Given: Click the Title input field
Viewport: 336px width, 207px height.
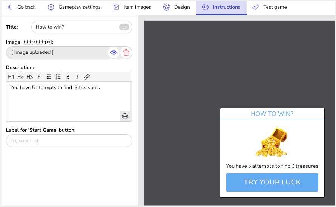Looking at the screenshot, I should (x=75, y=27).
